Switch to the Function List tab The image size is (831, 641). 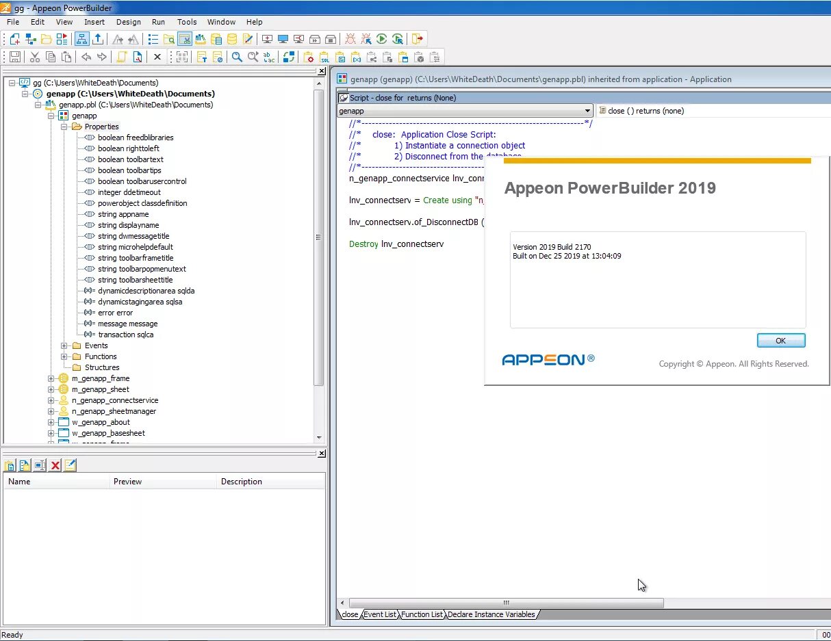pyautogui.click(x=421, y=614)
